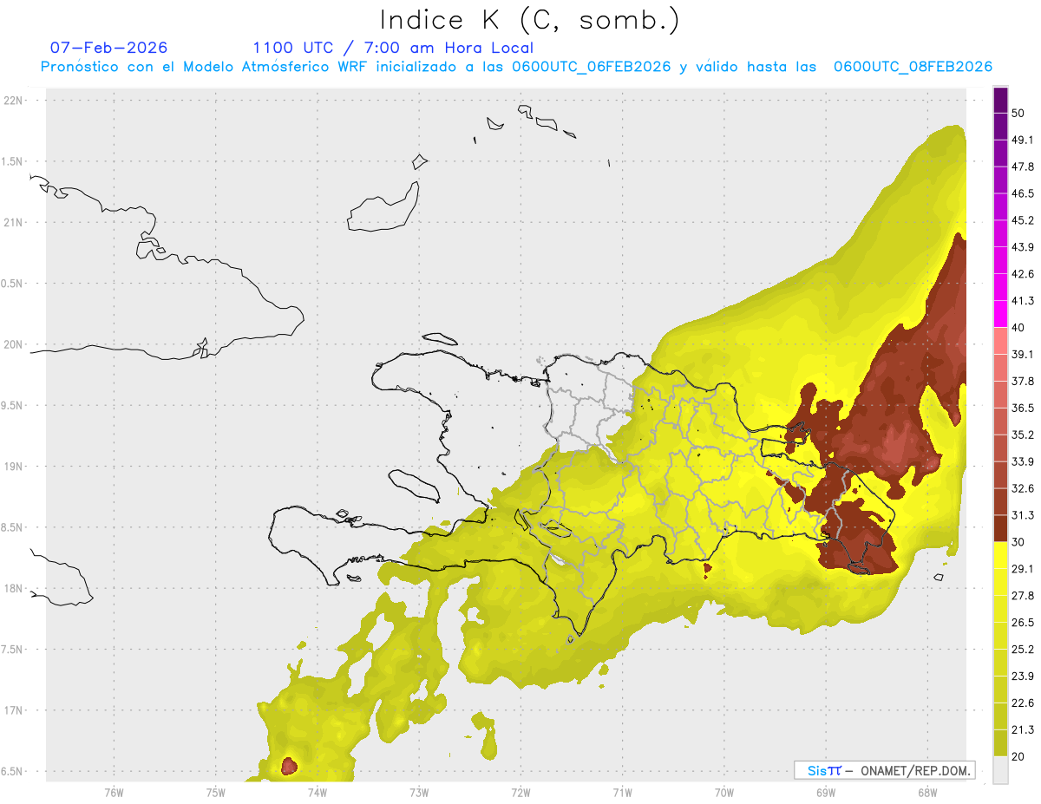This screenshot has height=804, width=1041.
Task: Click the colorbar label "36.5"
Action: click(x=1023, y=408)
